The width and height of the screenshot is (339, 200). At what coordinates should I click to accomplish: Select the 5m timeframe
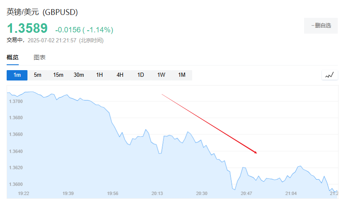(37, 75)
